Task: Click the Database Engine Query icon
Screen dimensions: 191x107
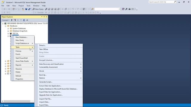Action: (x=46, y=9)
